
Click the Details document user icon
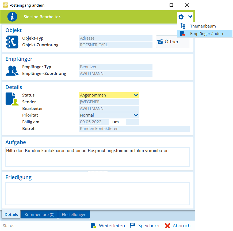click(x=12, y=99)
